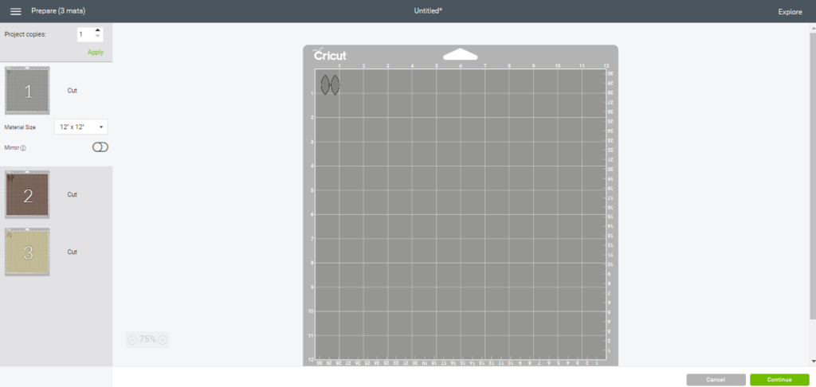Click the green Apply link

96,52
